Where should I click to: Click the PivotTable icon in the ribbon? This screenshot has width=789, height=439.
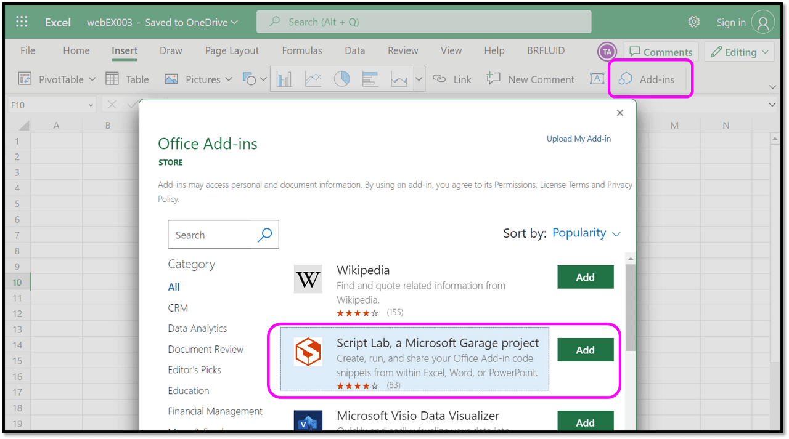25,79
